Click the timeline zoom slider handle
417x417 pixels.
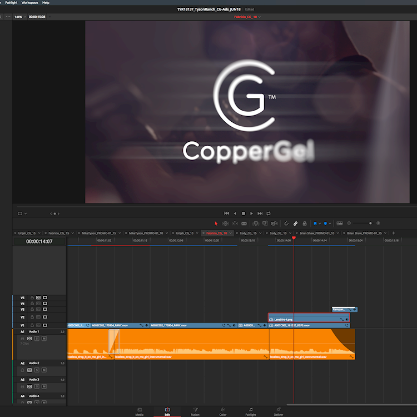pyautogui.click(x=370, y=223)
